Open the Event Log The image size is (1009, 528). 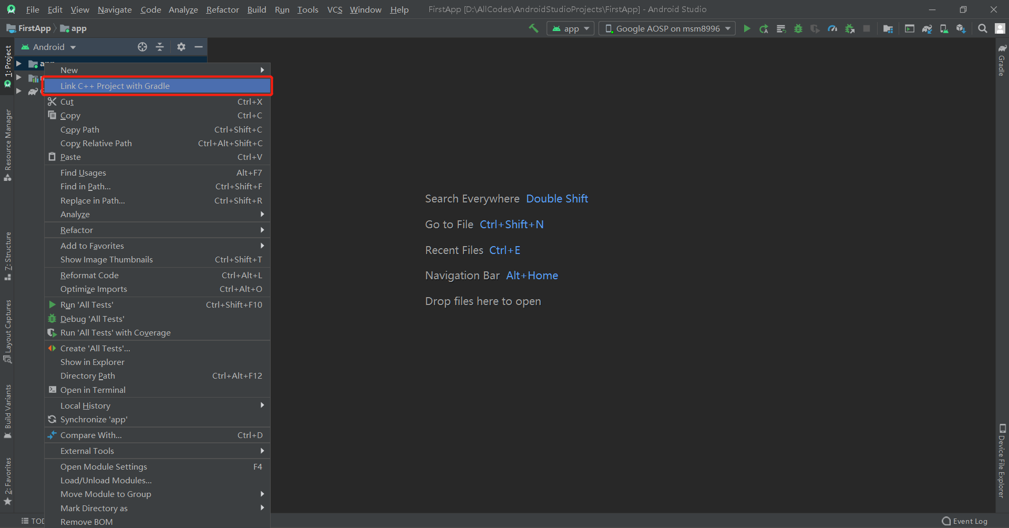coord(965,521)
